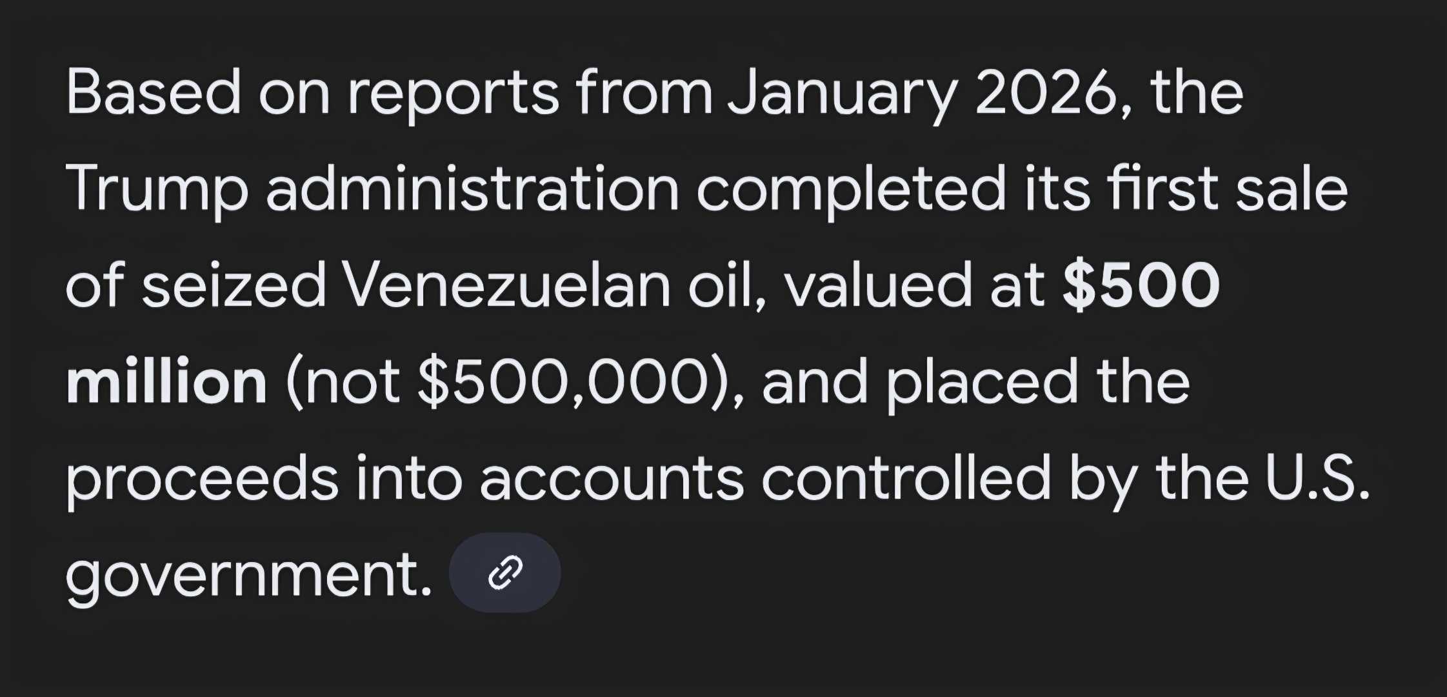
Task: Click the word "proceeds"
Action: 202,478
